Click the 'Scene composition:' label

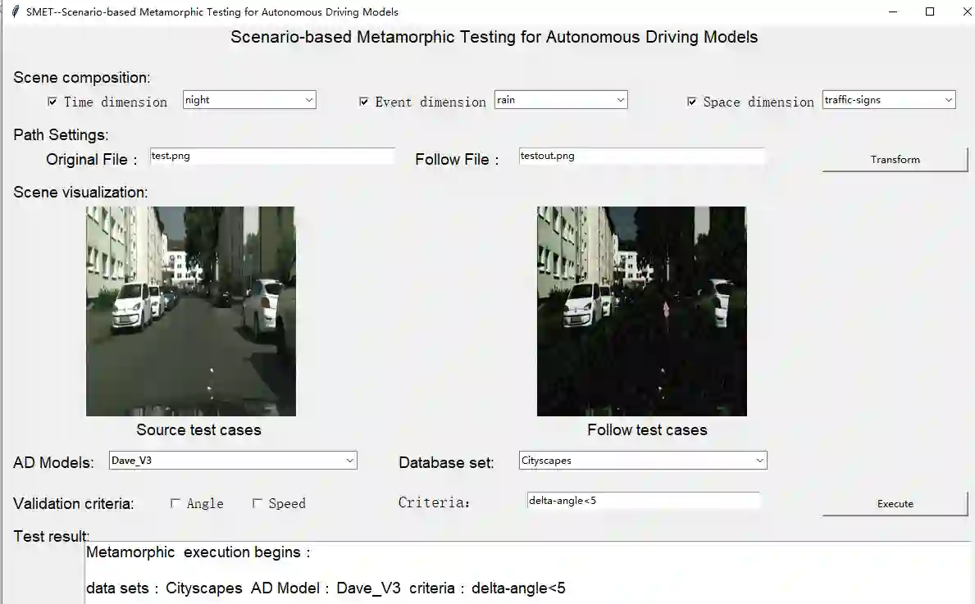pos(81,78)
